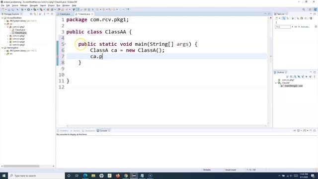The height and width of the screenshot is (179, 318).
Task: Open Package Explorer view menu
Action: (x=44, y=14)
